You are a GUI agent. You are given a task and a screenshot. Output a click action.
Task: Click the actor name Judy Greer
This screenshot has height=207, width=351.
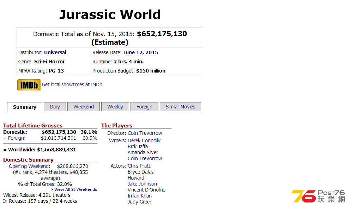(x=139, y=202)
